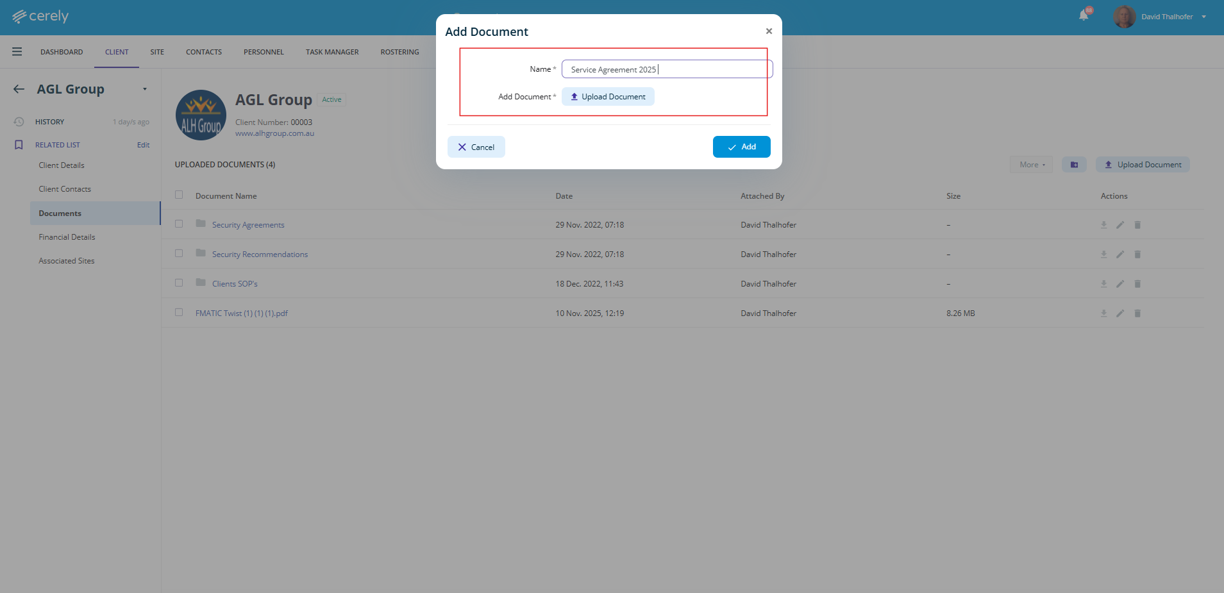1224x593 pixels.
Task: Download FMATIC Twist pdf file
Action: click(x=1103, y=313)
